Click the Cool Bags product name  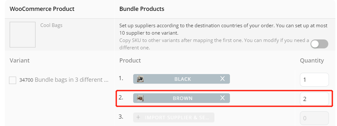click(x=51, y=25)
